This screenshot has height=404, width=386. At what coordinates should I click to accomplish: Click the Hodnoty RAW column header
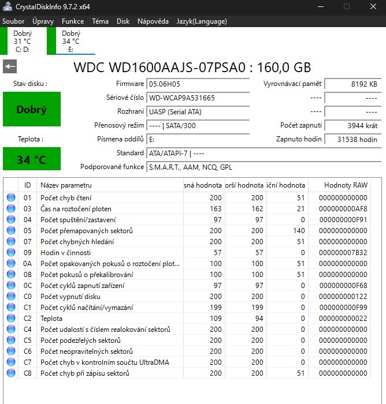(x=340, y=185)
